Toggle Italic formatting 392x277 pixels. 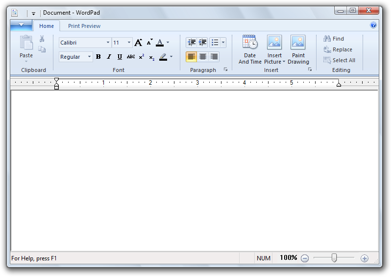[109, 57]
